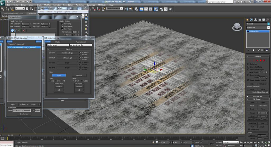Open the Graphite Modeling Tools tab
The height and width of the screenshot is (147, 271).
click(14, 13)
